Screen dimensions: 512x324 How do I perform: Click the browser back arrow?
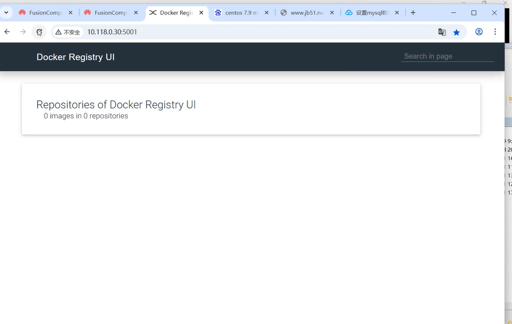click(x=7, y=32)
